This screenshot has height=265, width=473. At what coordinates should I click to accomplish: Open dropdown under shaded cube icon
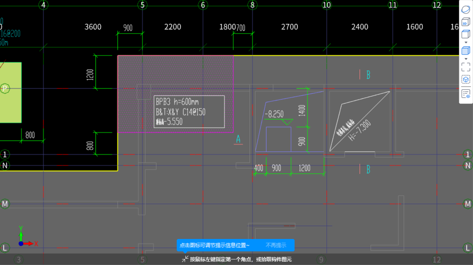tap(466, 59)
